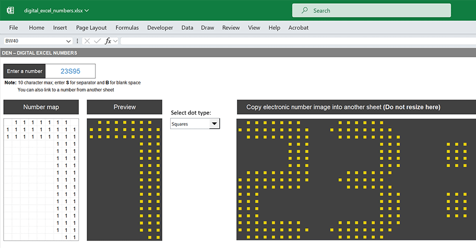
Task: Open the Developer tab
Action: (x=160, y=28)
